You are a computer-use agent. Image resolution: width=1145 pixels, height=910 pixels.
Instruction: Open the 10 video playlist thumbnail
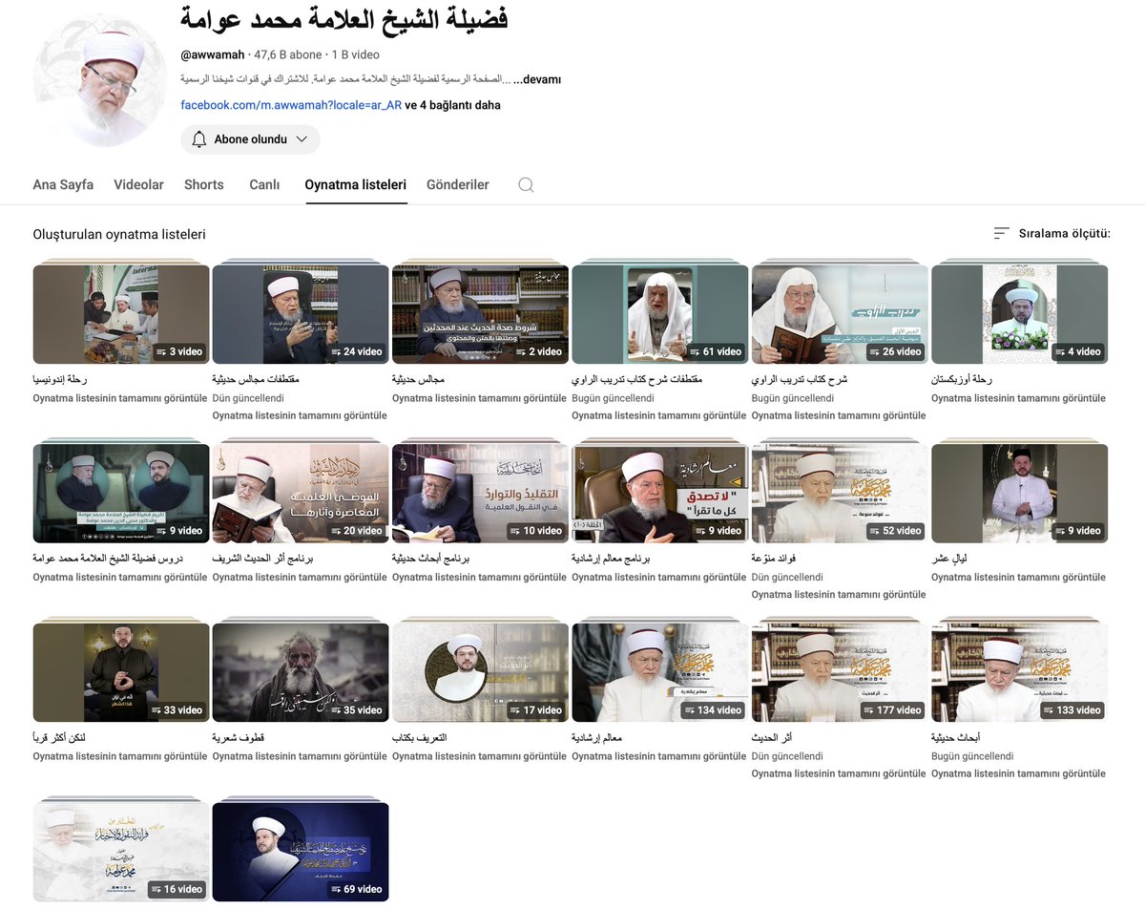pyautogui.click(x=480, y=494)
